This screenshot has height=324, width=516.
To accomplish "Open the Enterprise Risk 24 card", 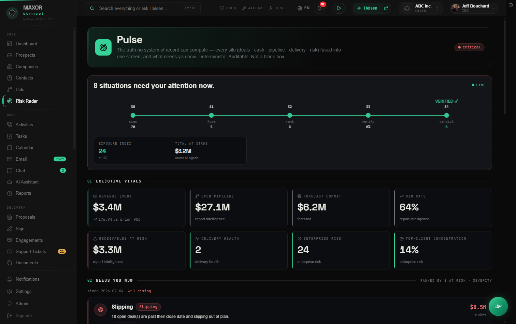I will 341,250.
